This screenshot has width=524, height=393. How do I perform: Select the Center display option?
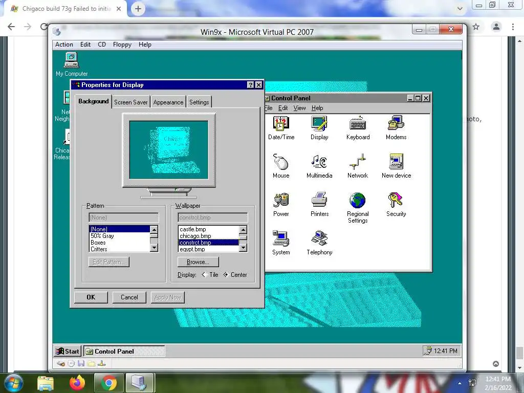point(235,275)
